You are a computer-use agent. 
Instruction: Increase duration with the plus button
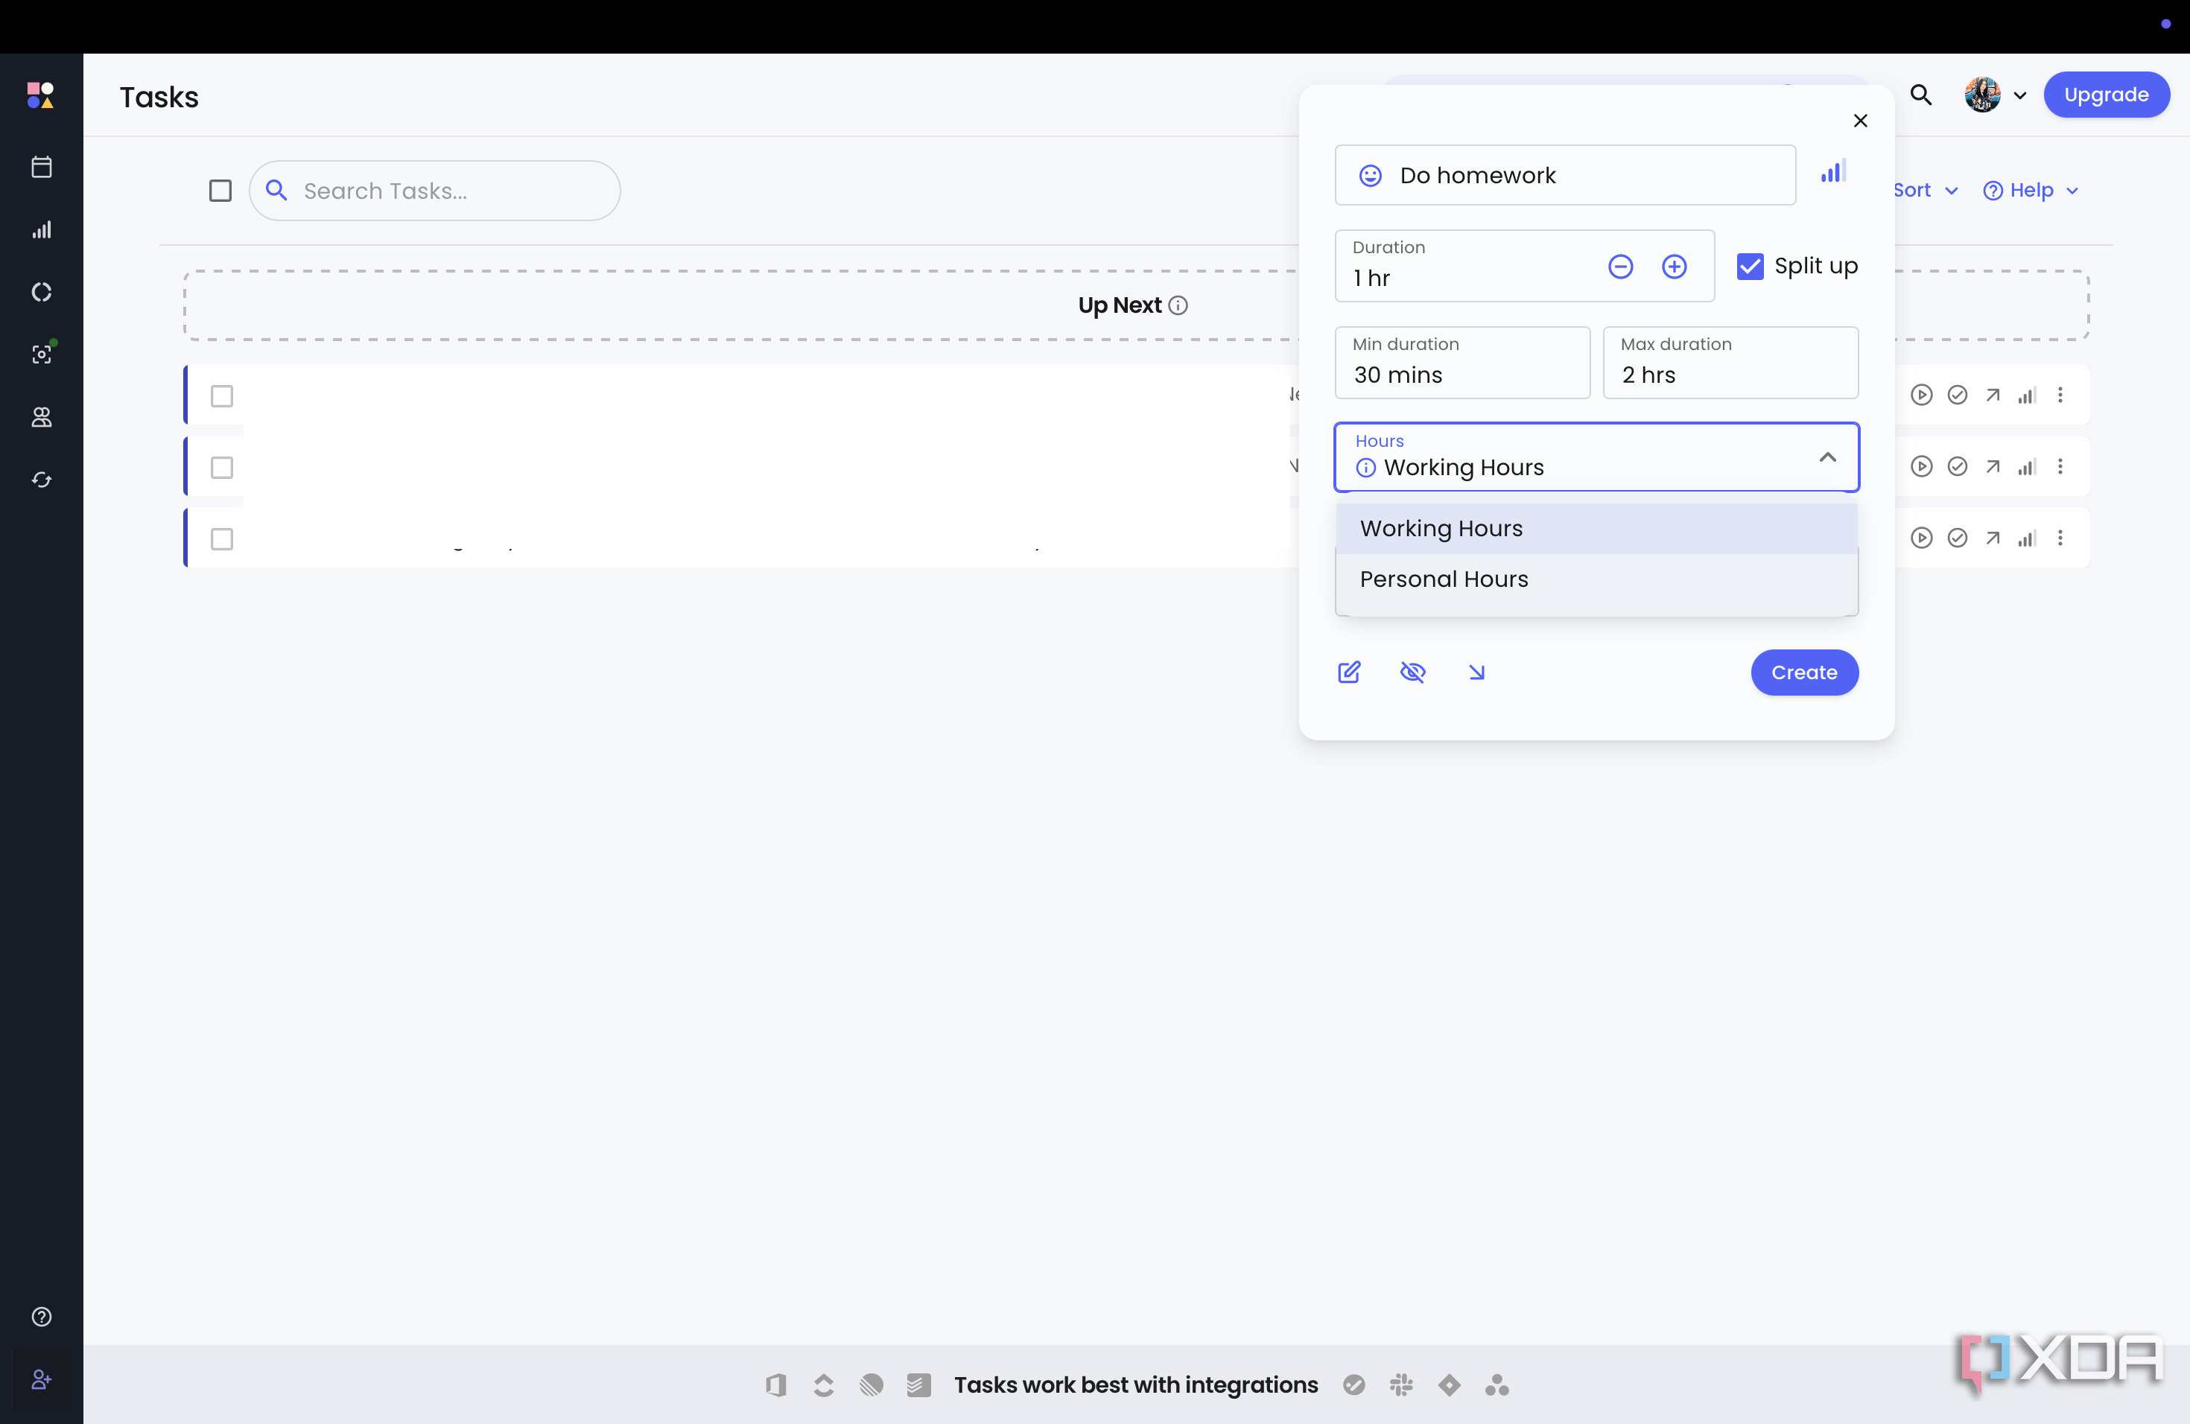coord(1674,267)
